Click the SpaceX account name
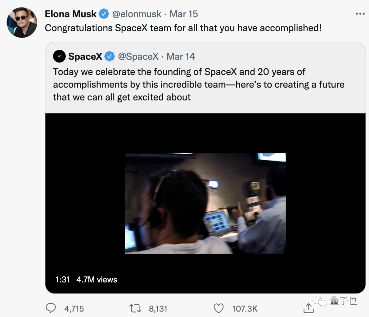The image size is (369, 317). (x=85, y=56)
